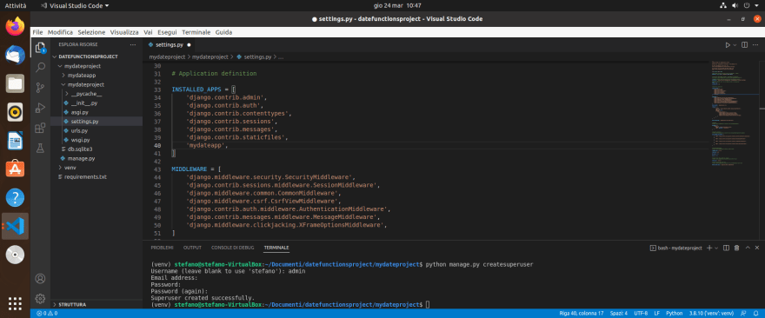The width and height of the screenshot is (765, 318).
Task: Change encoding via UTF-8 status item
Action: [641, 313]
